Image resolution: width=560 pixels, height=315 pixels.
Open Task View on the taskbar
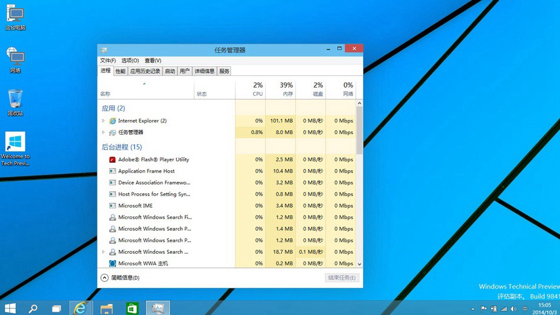(x=57, y=309)
